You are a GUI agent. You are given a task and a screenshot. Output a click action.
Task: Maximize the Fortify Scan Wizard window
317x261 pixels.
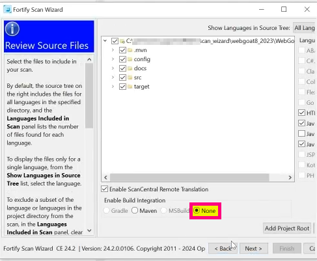pyautogui.click(x=284, y=9)
